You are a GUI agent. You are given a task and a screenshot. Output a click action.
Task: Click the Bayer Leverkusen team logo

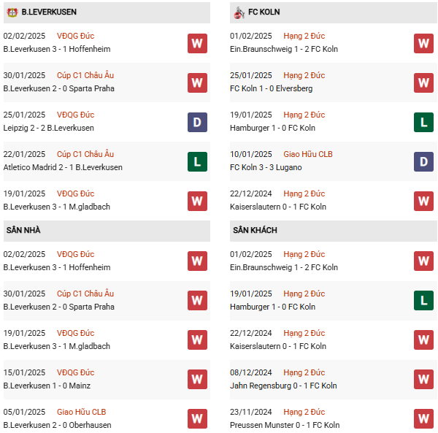tap(12, 12)
